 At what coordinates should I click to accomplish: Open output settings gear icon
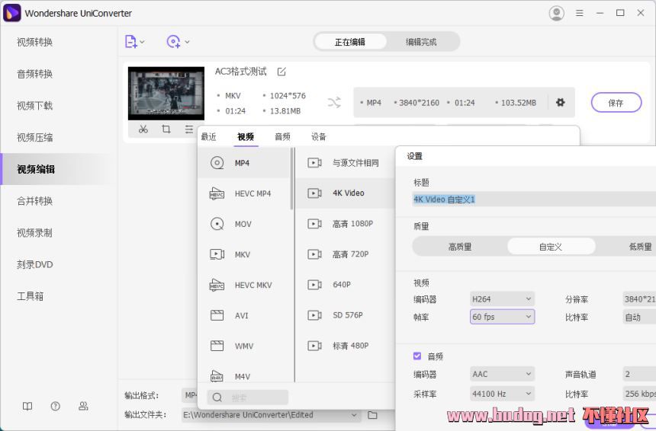(561, 102)
